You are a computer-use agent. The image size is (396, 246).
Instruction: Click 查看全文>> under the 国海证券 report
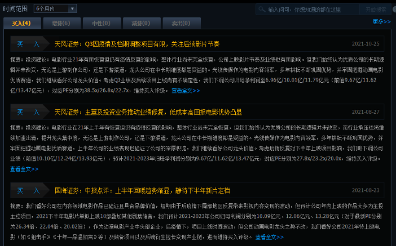click(270, 237)
